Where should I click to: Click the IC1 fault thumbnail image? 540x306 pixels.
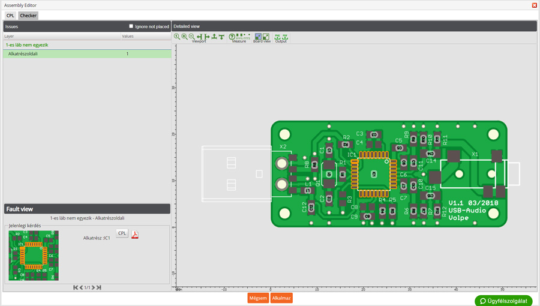pyautogui.click(x=34, y=256)
